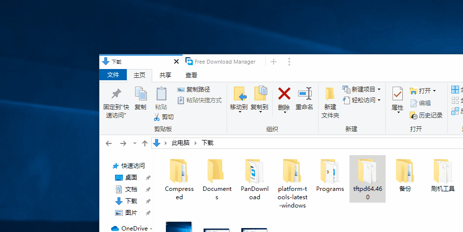The height and width of the screenshot is (232, 463).
Task: Click the Pin to Quick Access icon
Action: pos(116,94)
